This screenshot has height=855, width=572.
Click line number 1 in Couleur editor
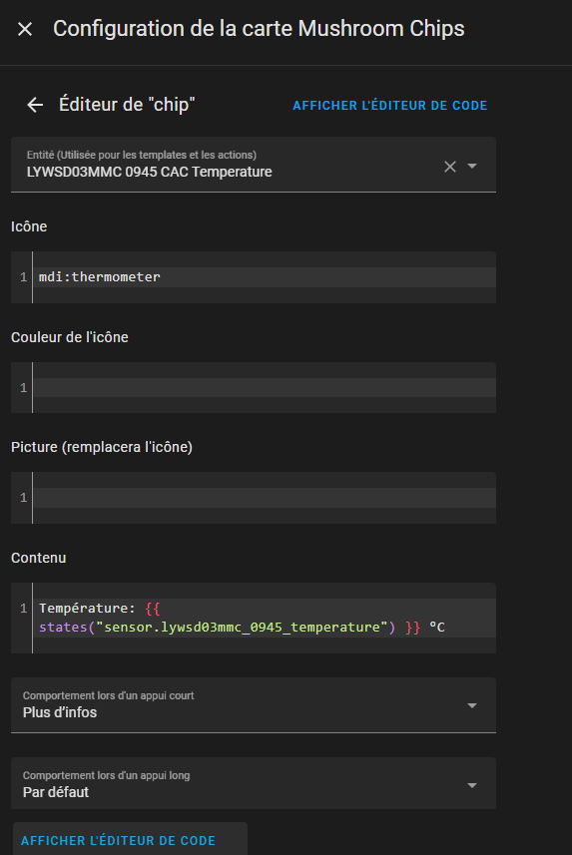[x=24, y=388]
